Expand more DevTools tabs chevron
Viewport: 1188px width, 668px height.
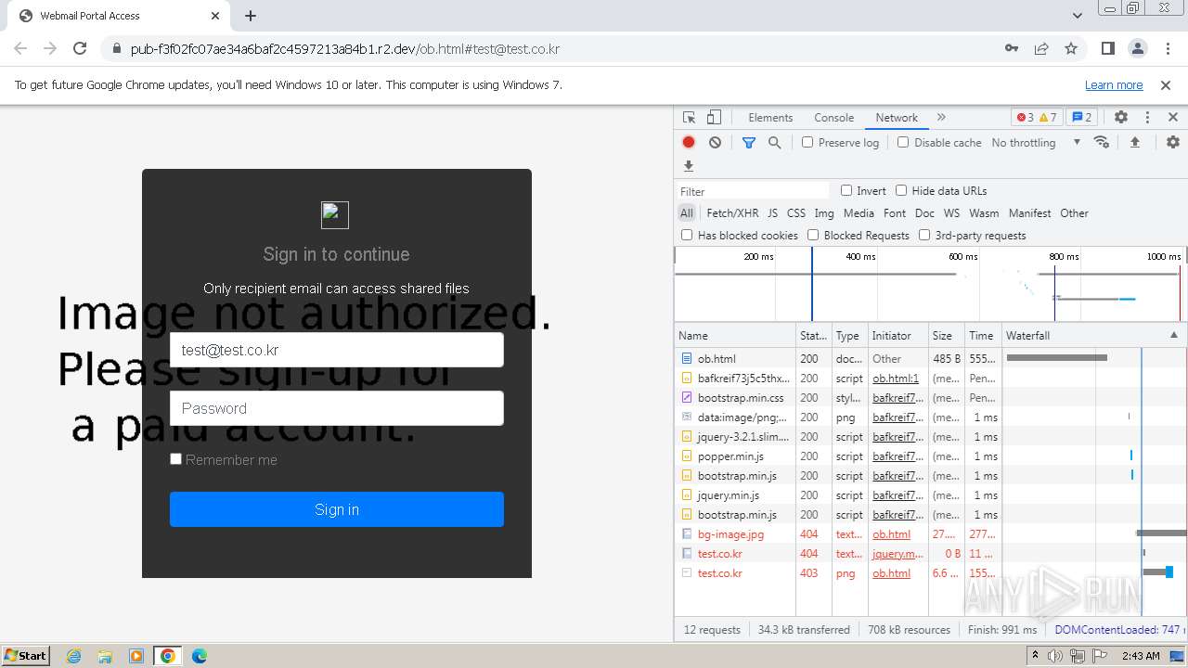(941, 118)
